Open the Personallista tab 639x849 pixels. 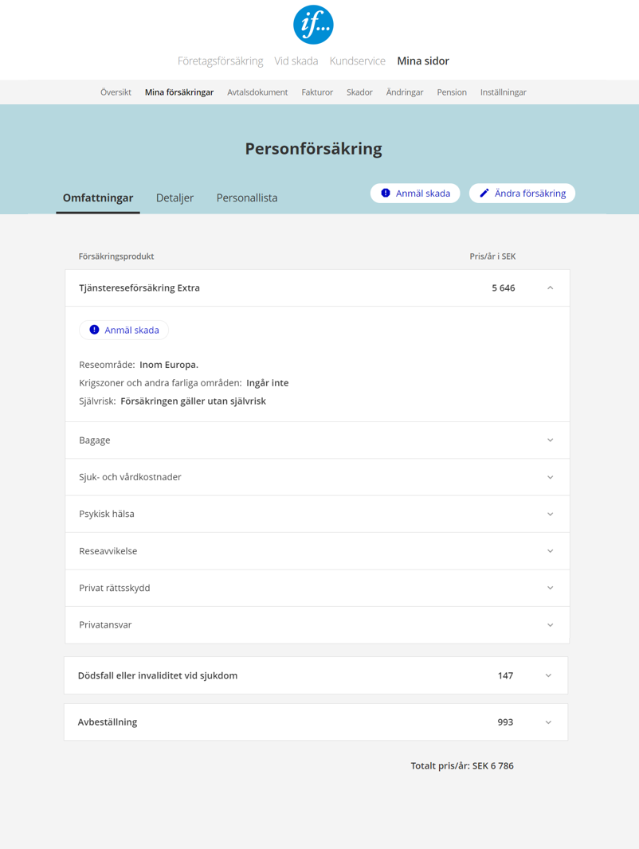coord(247,198)
